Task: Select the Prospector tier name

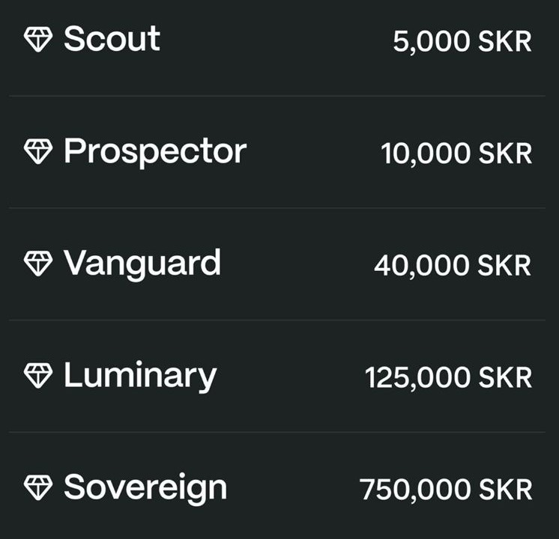Action: coord(154,152)
